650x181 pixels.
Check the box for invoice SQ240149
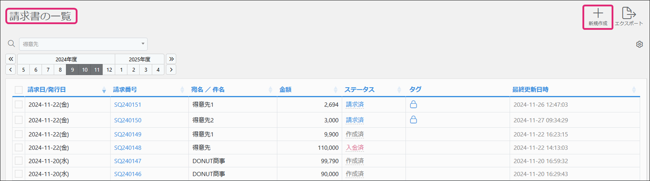click(19, 134)
